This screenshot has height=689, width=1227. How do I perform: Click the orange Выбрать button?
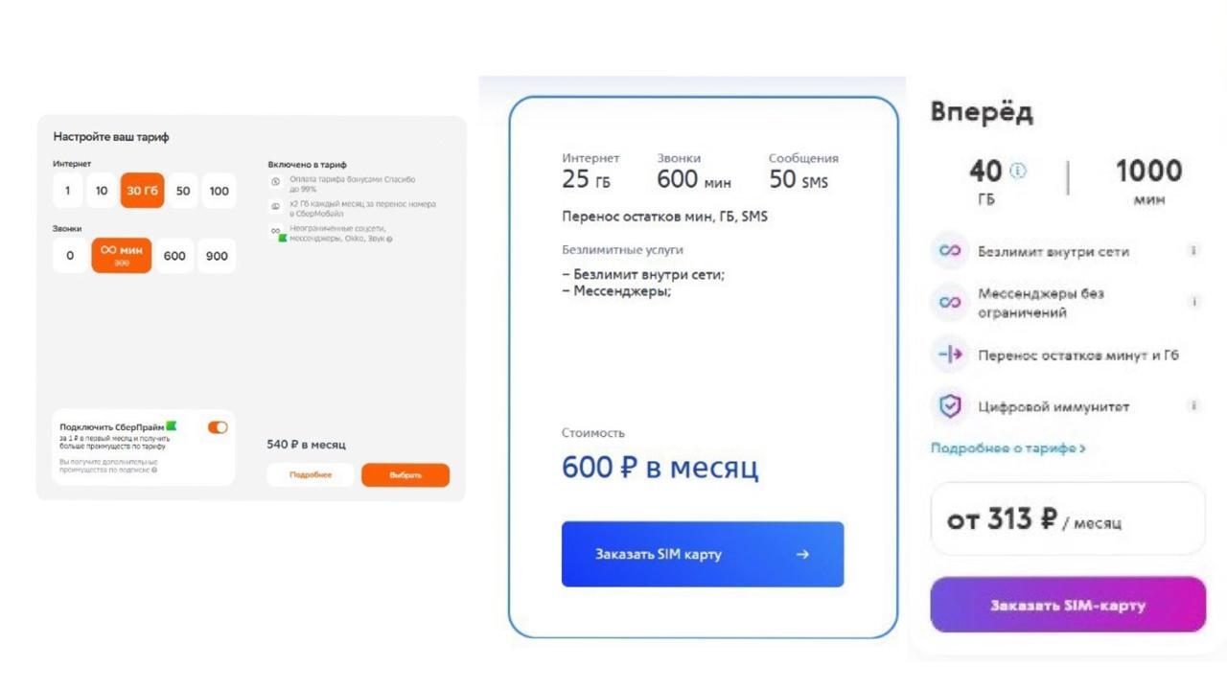pyautogui.click(x=405, y=475)
